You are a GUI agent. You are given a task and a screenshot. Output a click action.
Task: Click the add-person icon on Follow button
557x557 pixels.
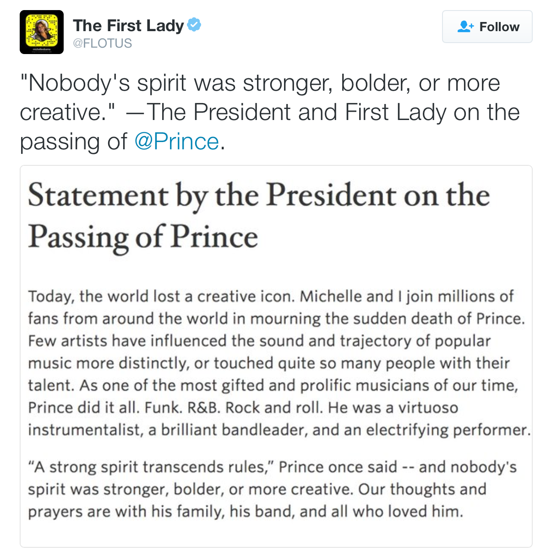pyautogui.click(x=465, y=27)
